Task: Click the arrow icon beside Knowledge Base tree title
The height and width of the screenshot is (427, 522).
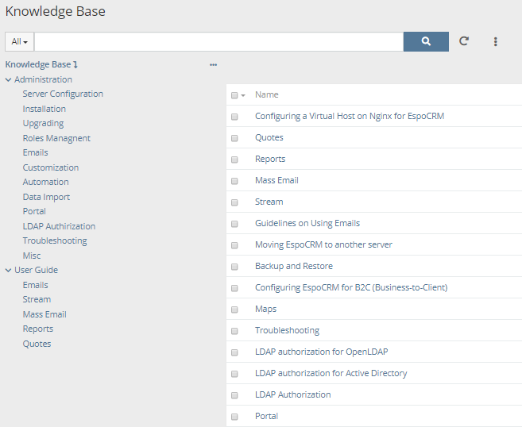Action: (75, 64)
